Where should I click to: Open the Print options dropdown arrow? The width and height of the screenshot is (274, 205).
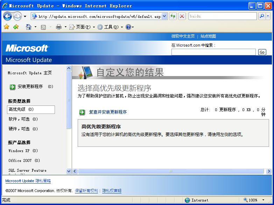coord(65,27)
